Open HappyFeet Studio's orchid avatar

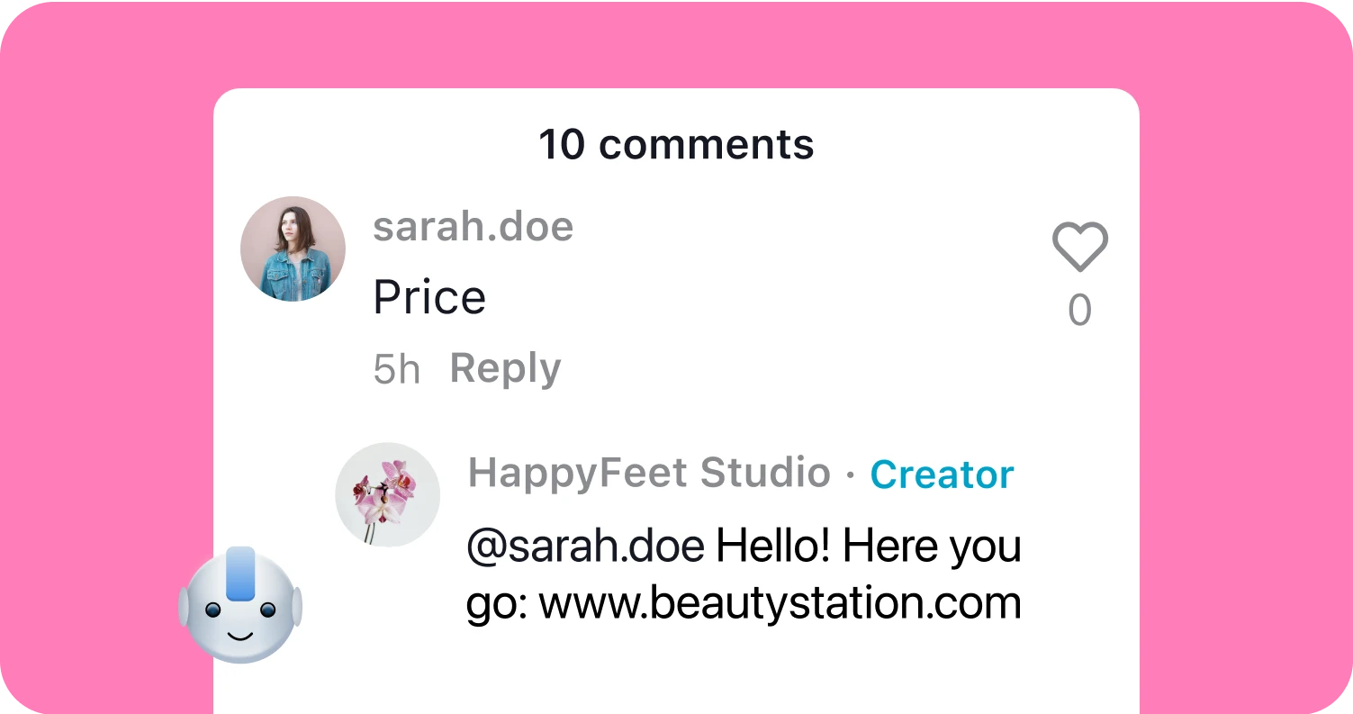click(387, 494)
